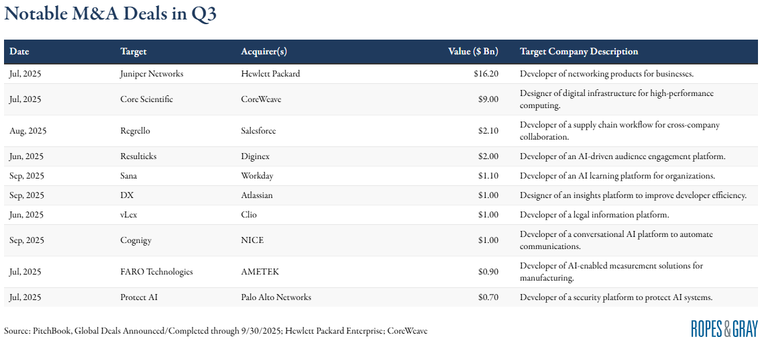The image size is (760, 339).
Task: Click the Cognigy target name
Action: (135, 240)
